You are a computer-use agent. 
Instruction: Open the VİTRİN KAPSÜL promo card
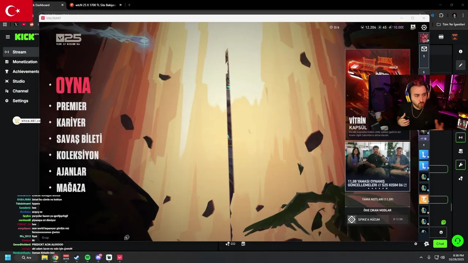click(x=377, y=94)
